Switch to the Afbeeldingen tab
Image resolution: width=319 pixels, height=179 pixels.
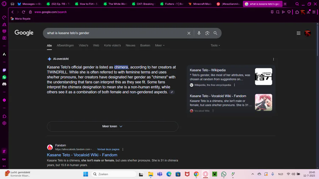coord(65,46)
